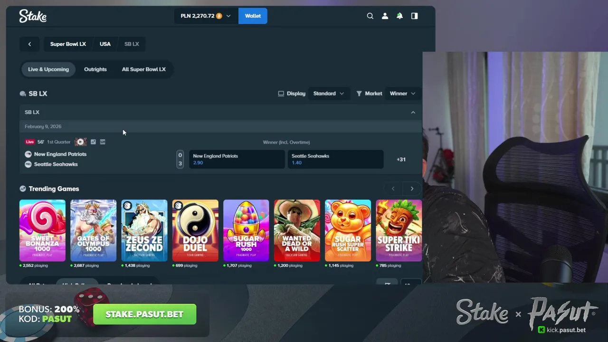
Task: Click the SB LX breadcrumb item
Action: pos(132,44)
